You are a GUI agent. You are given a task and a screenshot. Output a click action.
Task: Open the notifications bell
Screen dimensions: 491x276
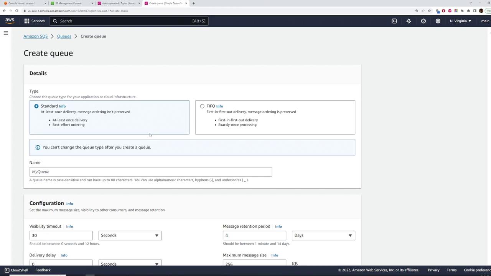coord(409,21)
